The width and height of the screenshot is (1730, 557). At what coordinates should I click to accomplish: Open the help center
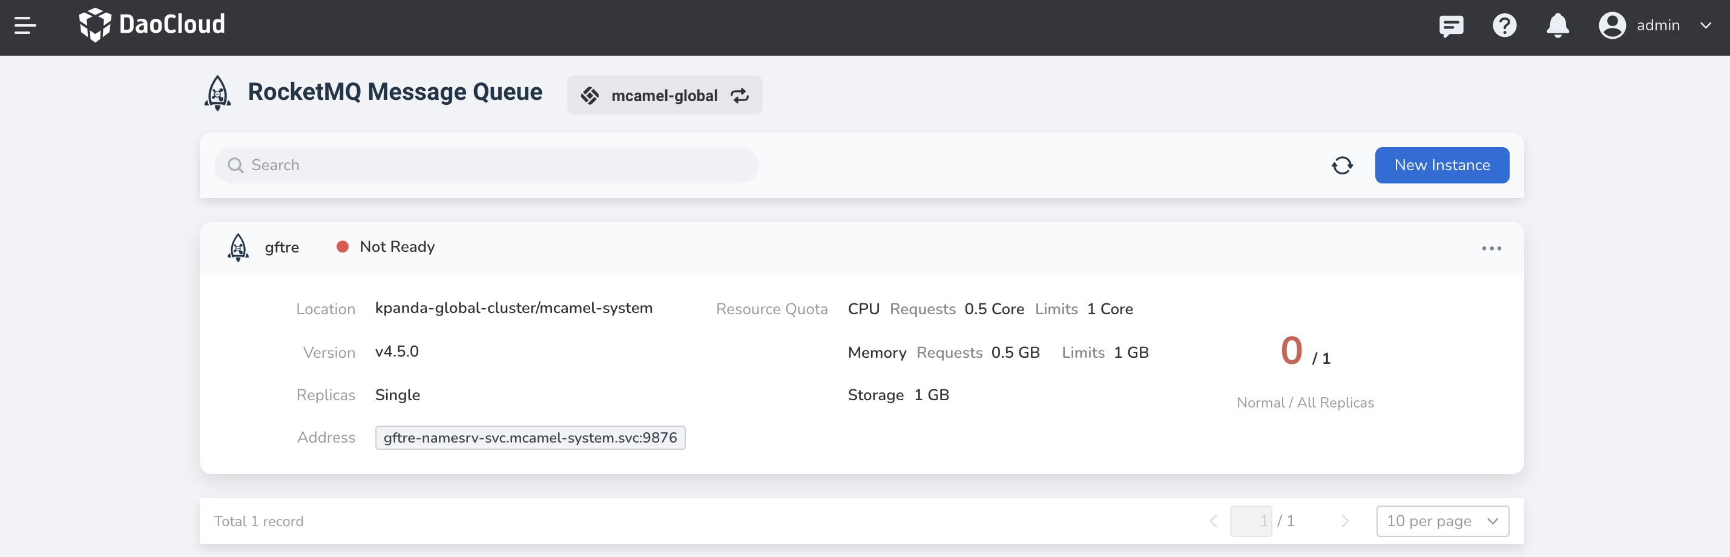(x=1504, y=25)
